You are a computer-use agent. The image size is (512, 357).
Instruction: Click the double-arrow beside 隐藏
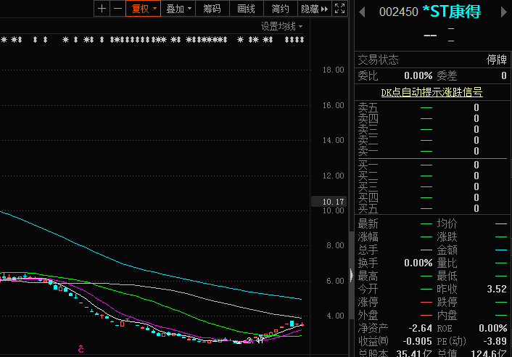coord(324,9)
